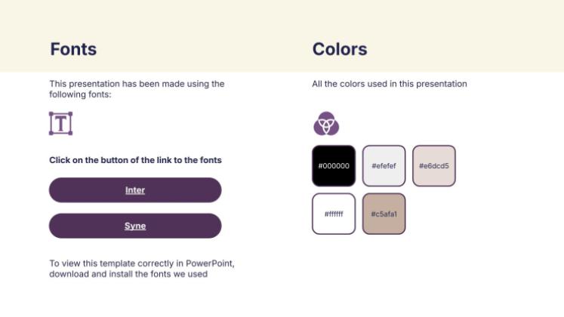The height and width of the screenshot is (317, 564).
Task: Click the #000000 hex label text
Action: [334, 166]
